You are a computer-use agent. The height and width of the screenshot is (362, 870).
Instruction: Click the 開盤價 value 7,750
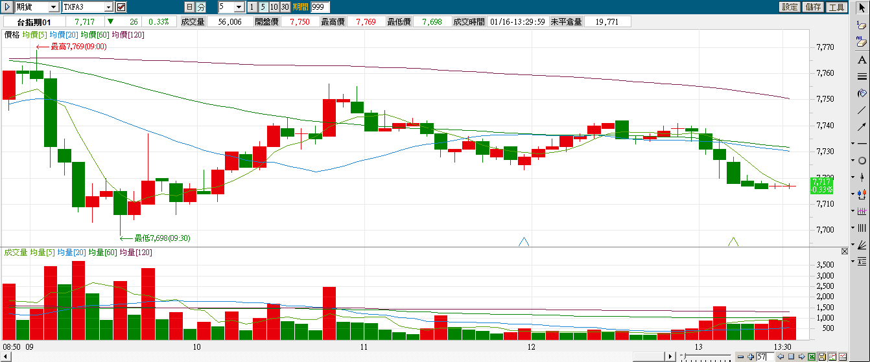click(300, 21)
